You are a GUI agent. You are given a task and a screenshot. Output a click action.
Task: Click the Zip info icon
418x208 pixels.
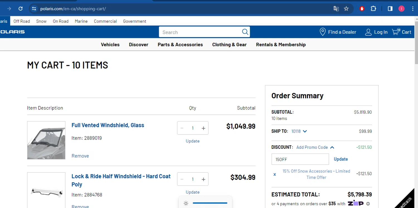(368, 204)
